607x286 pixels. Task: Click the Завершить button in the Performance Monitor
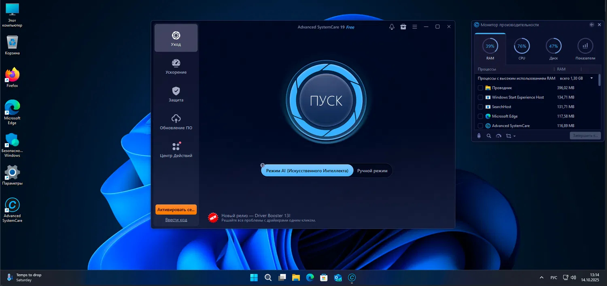pos(585,136)
